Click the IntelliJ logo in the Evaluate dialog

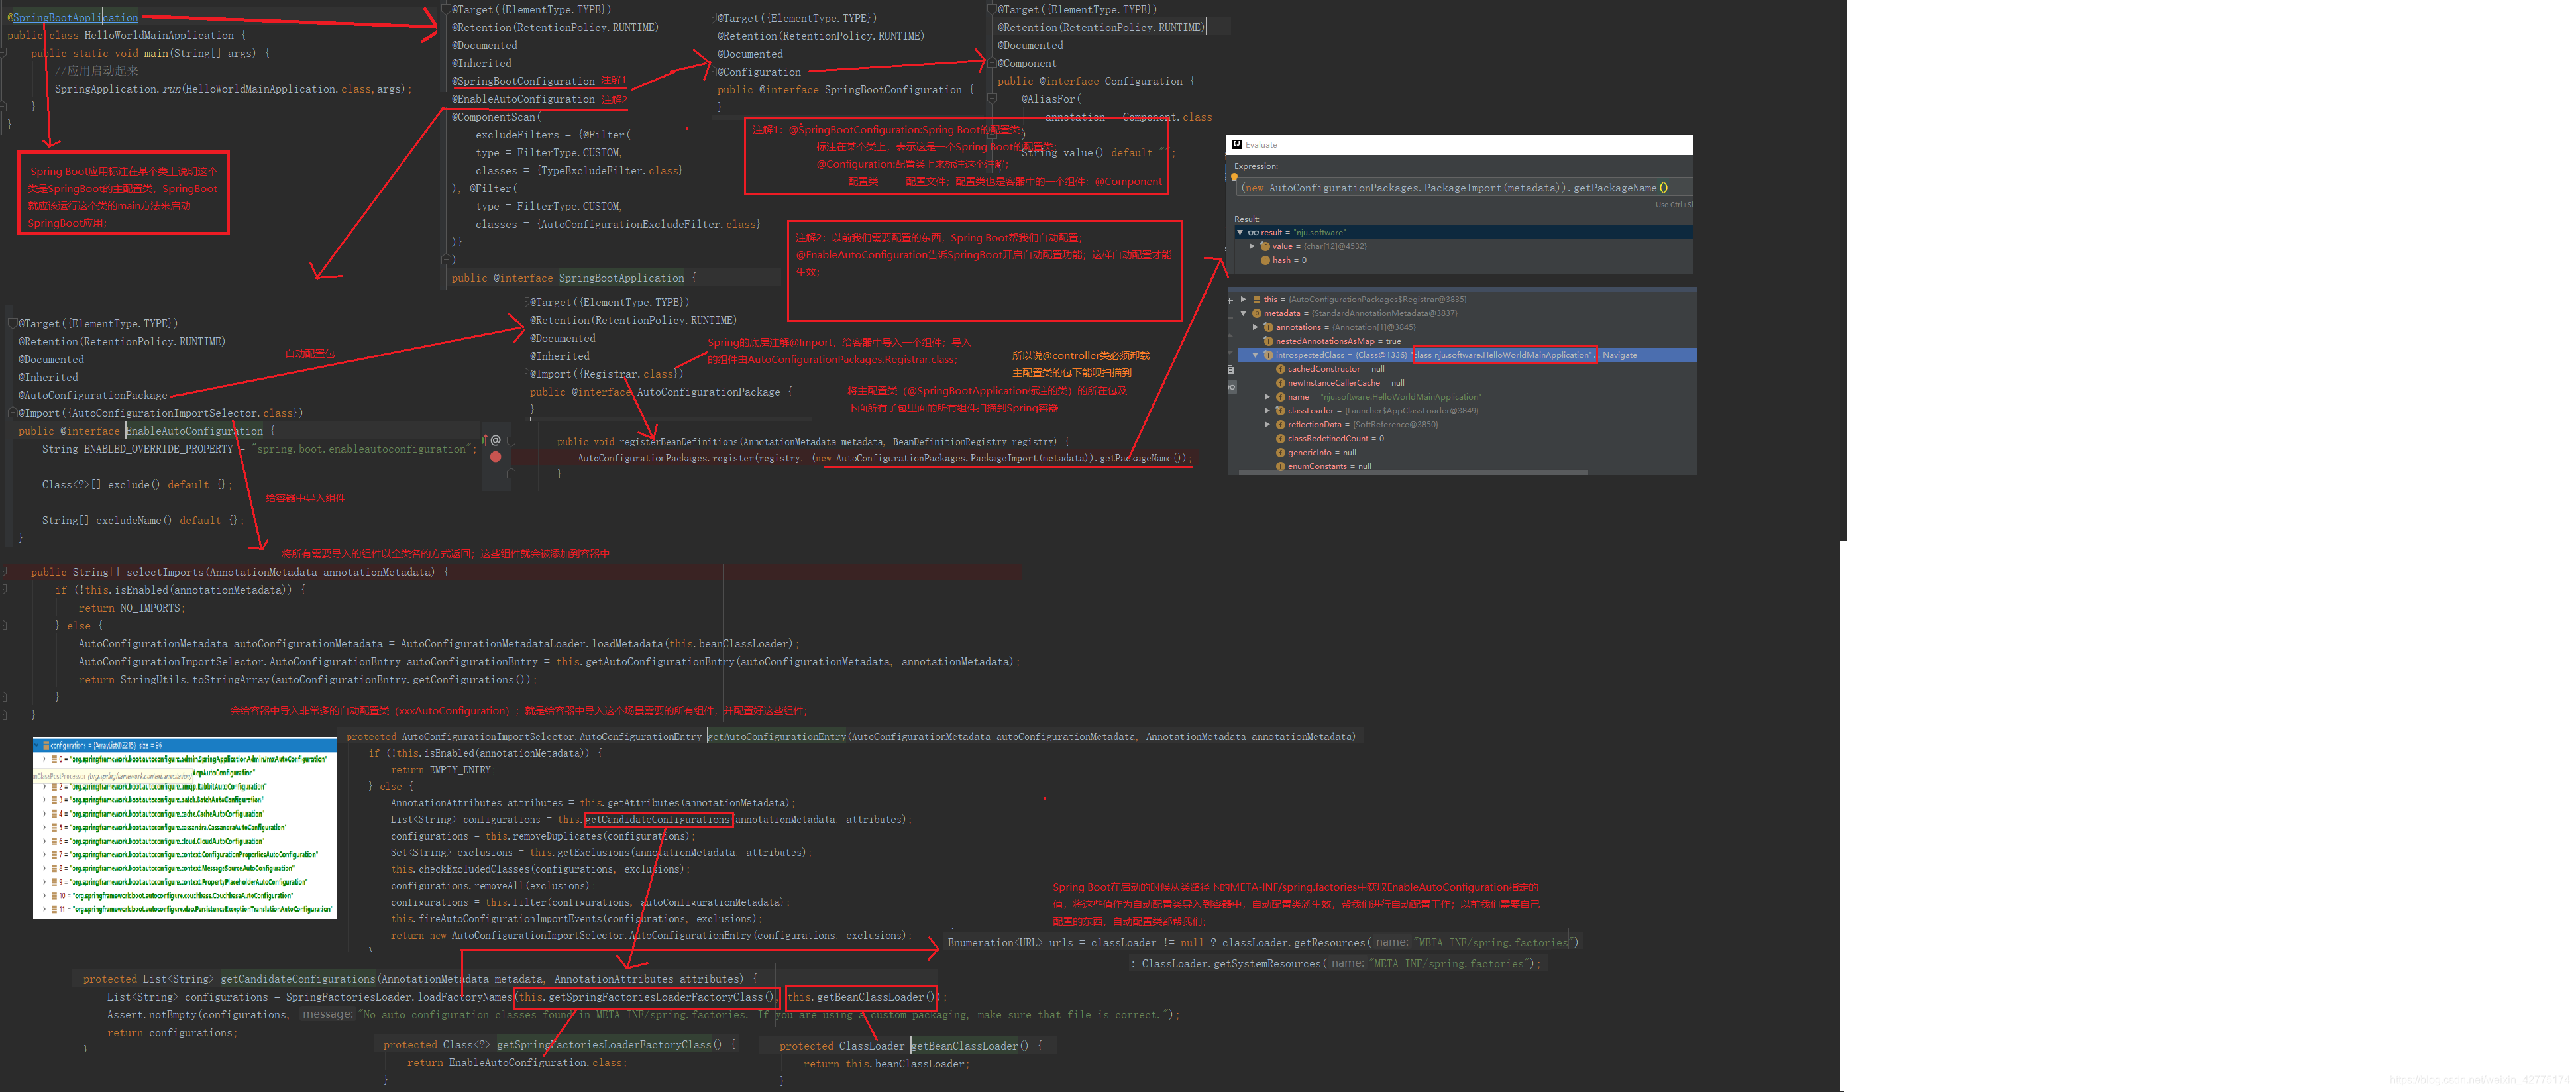pyautogui.click(x=1237, y=145)
